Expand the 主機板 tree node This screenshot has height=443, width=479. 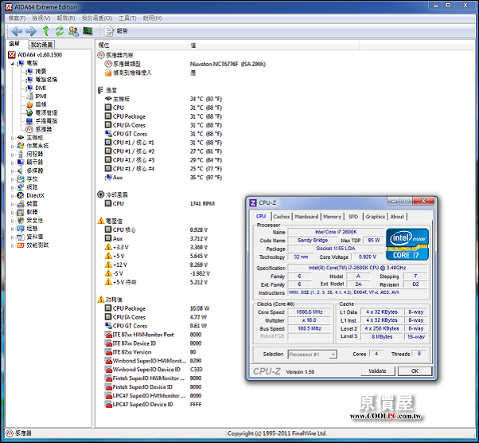pos(12,137)
